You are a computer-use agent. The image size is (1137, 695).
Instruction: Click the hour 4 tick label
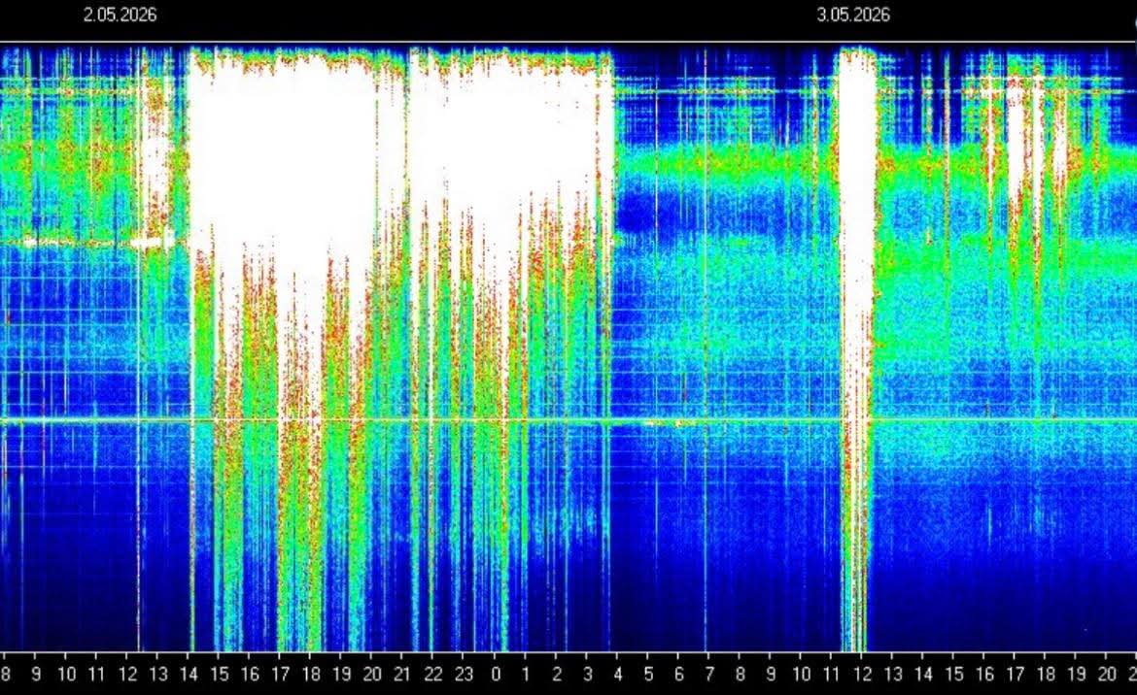[x=618, y=675]
